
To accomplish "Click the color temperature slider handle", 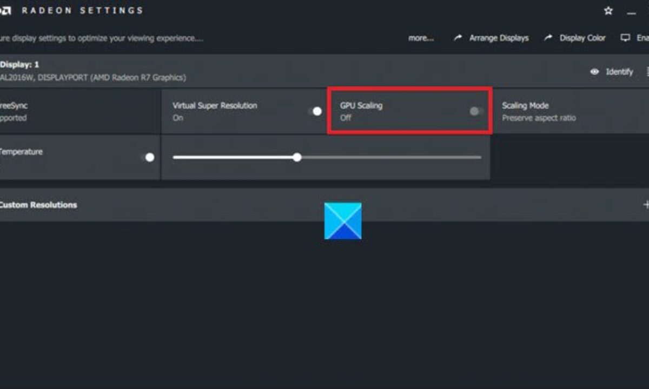I will pyautogui.click(x=297, y=157).
